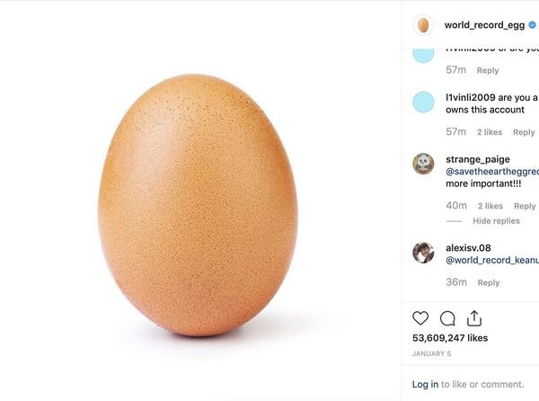Show the 2 likes on strange_paige's comment

(490, 206)
